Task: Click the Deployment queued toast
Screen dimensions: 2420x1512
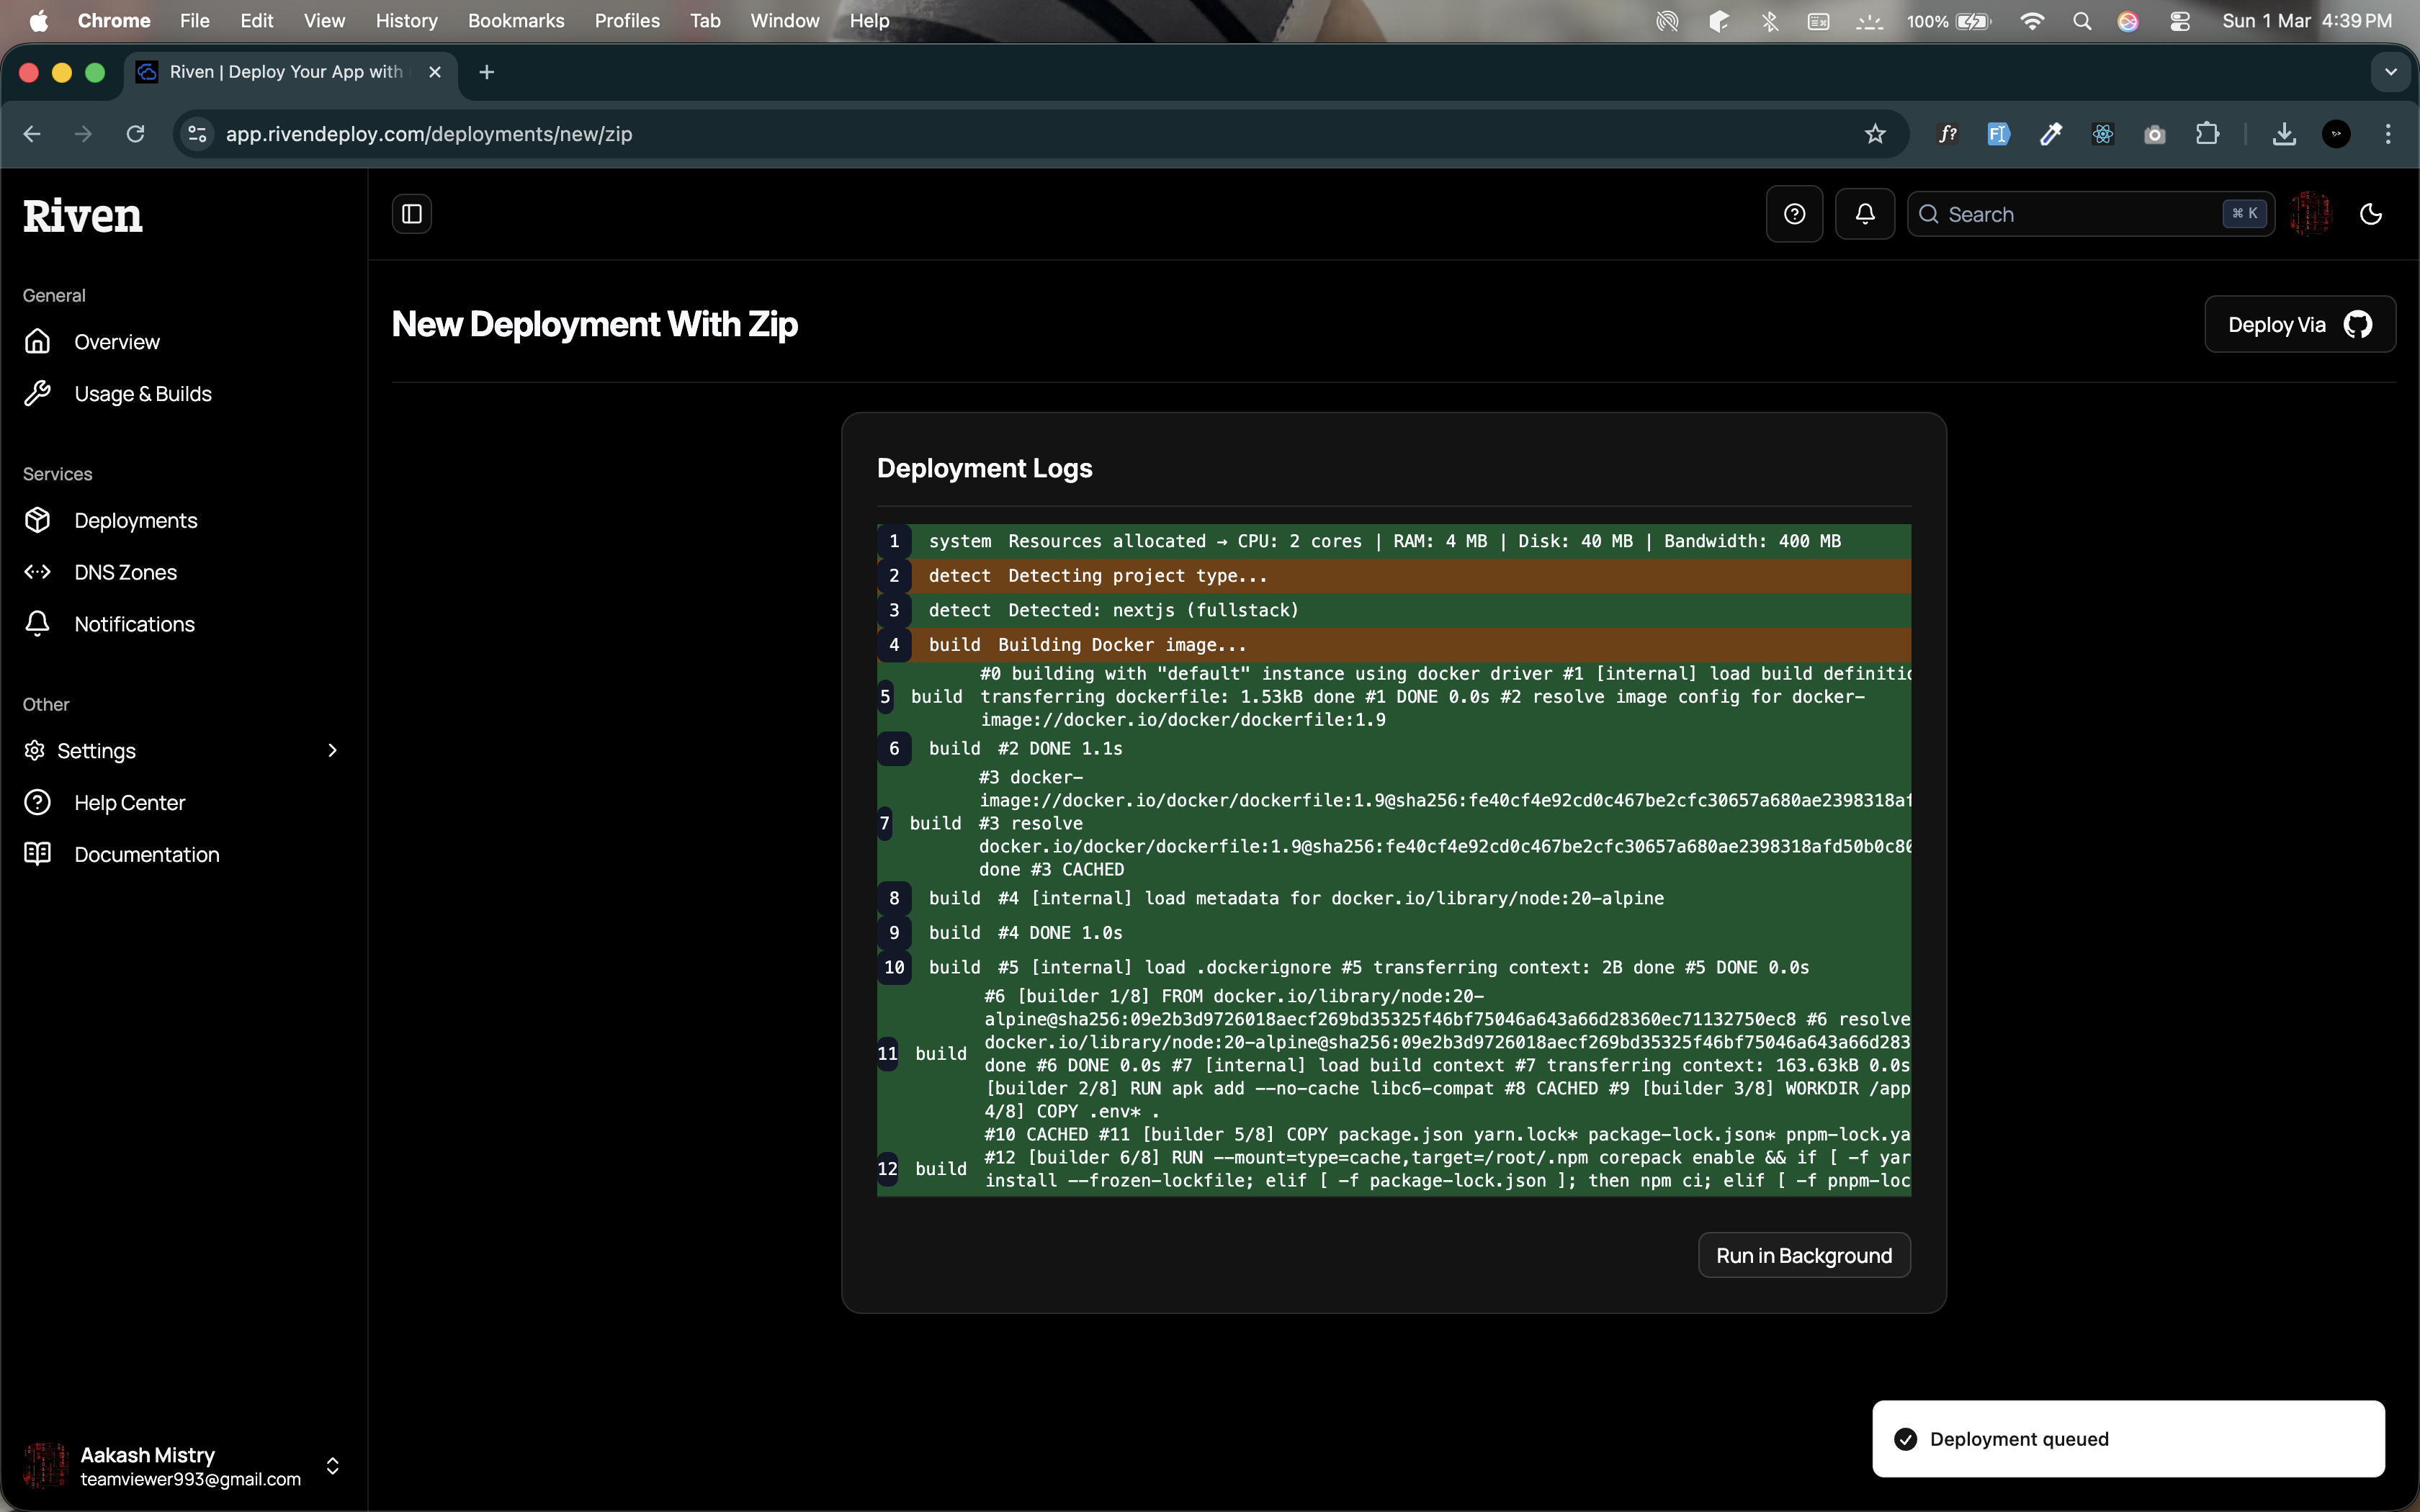Action: tap(2128, 1439)
